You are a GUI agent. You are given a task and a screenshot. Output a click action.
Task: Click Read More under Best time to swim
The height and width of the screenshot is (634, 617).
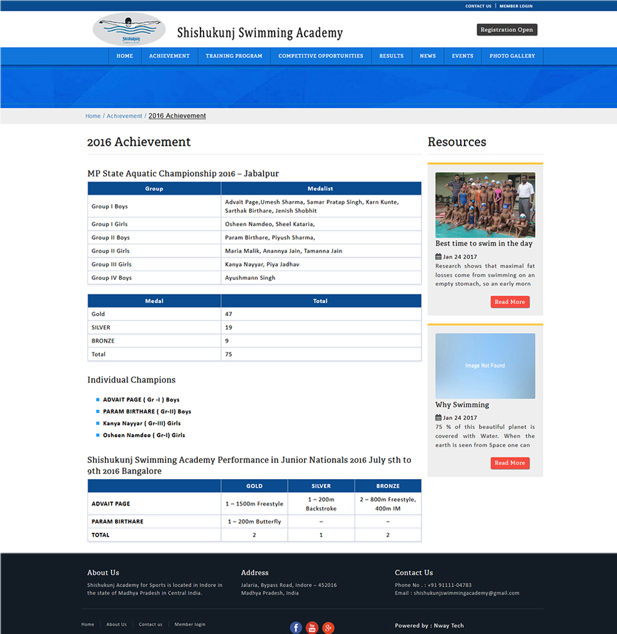point(510,302)
